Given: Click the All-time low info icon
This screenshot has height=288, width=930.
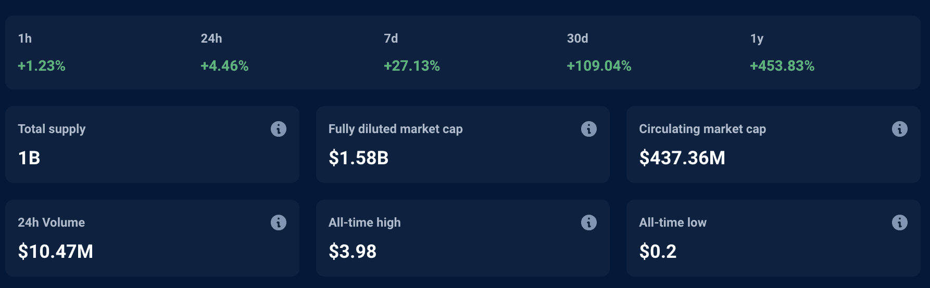Looking at the screenshot, I should pos(899,222).
